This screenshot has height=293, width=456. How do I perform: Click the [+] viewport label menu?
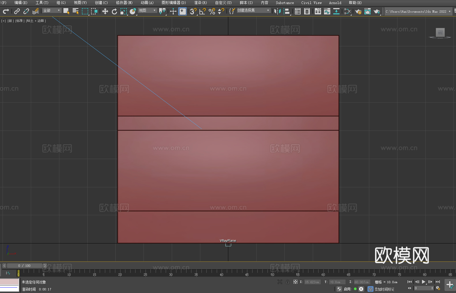pos(3,21)
